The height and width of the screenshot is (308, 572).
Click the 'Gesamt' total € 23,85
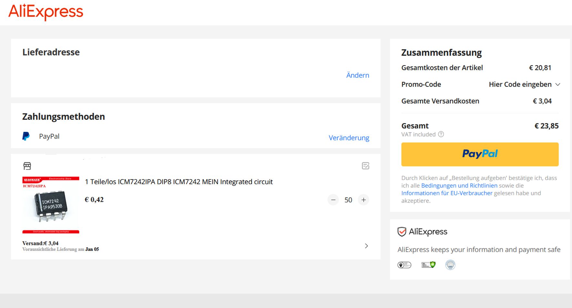(546, 126)
